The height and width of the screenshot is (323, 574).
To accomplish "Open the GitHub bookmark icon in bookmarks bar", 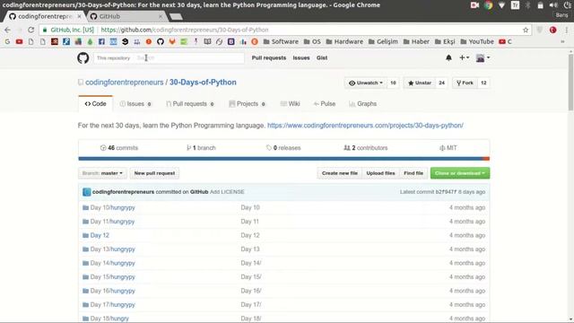I will (161, 42).
